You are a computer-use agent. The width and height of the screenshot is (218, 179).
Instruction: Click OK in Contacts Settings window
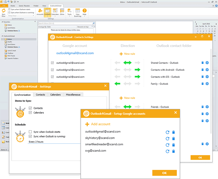tap(200, 158)
